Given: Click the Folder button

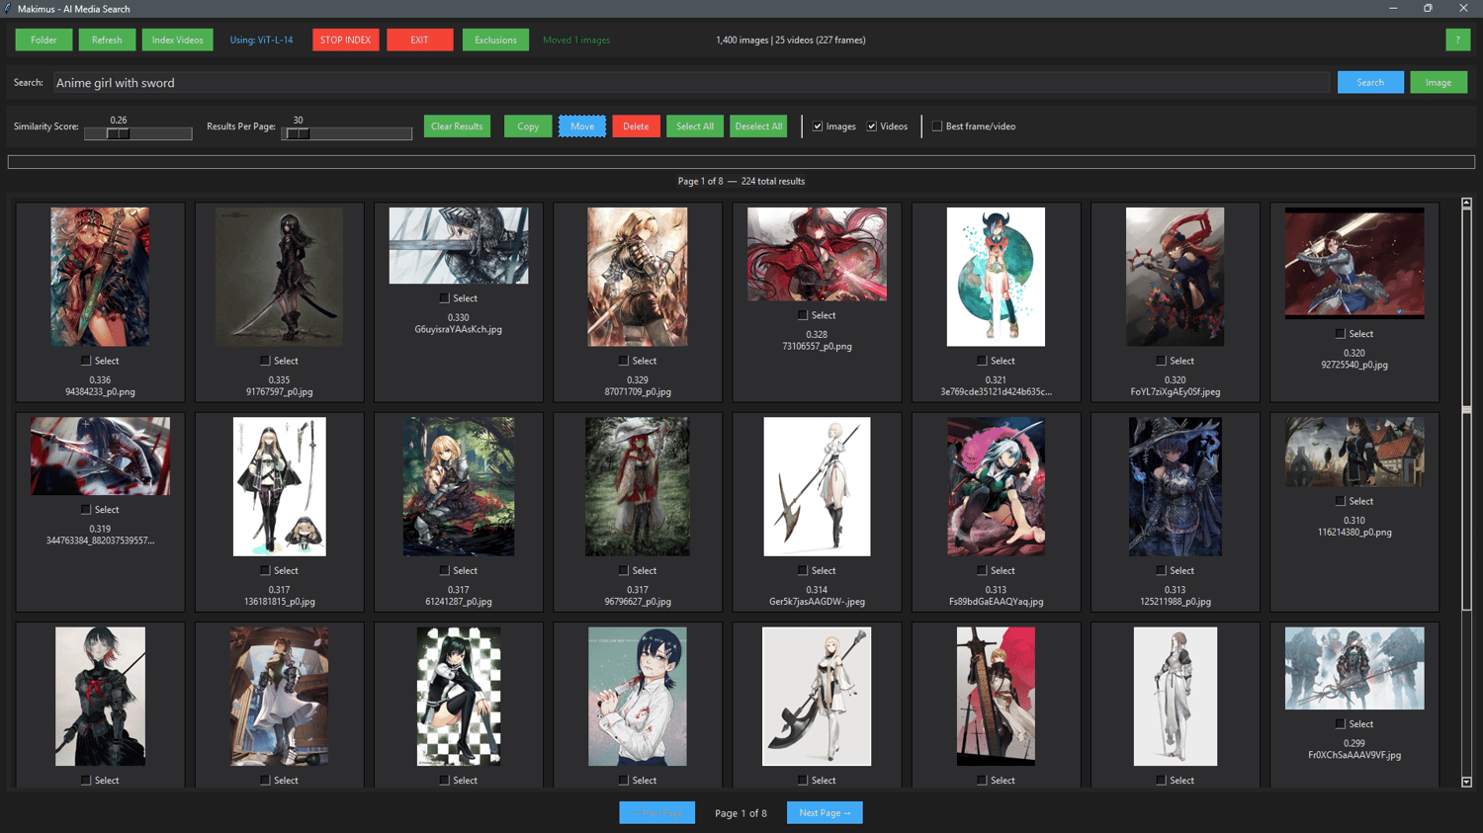Looking at the screenshot, I should pyautogui.click(x=44, y=40).
